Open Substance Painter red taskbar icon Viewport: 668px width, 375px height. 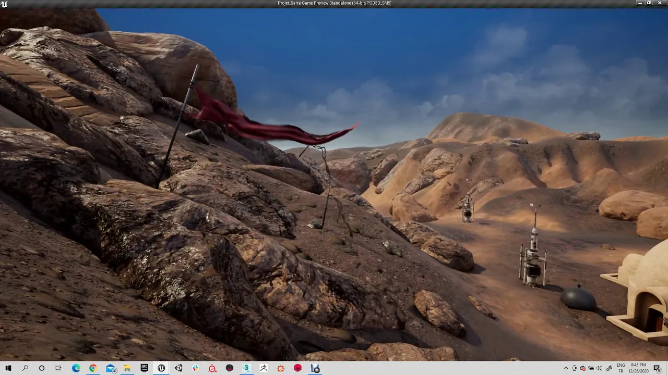coord(212,368)
